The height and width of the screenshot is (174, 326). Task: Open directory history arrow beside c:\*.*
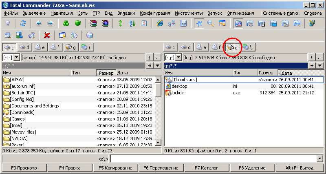point(158,66)
